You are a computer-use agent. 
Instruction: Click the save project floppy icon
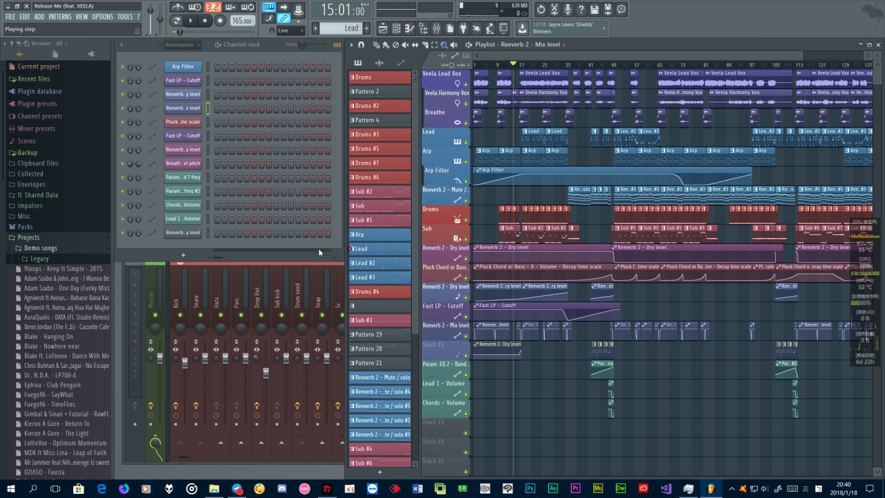[594, 10]
